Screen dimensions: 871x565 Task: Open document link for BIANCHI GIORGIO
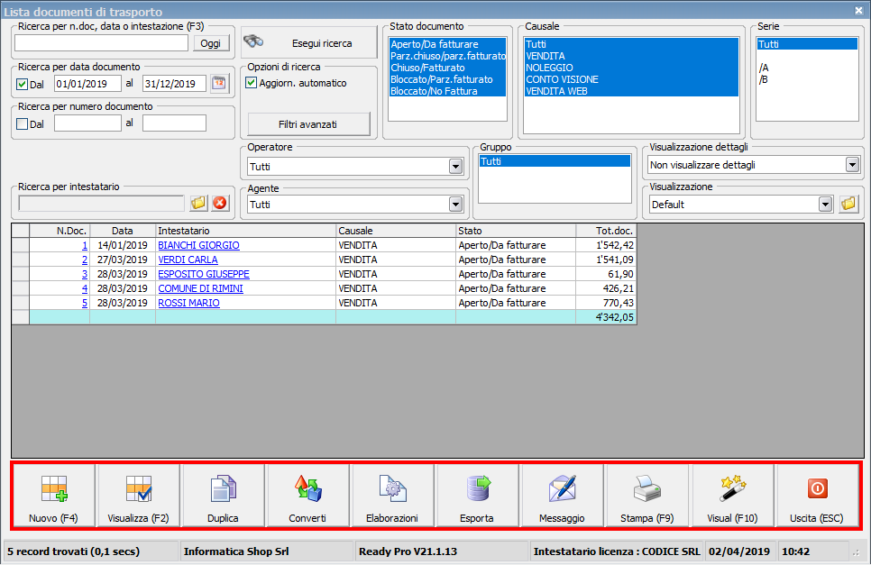198,245
